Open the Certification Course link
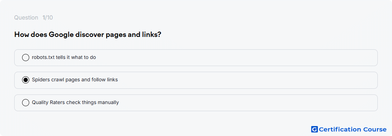The width and height of the screenshot is (392, 136). coord(349,129)
